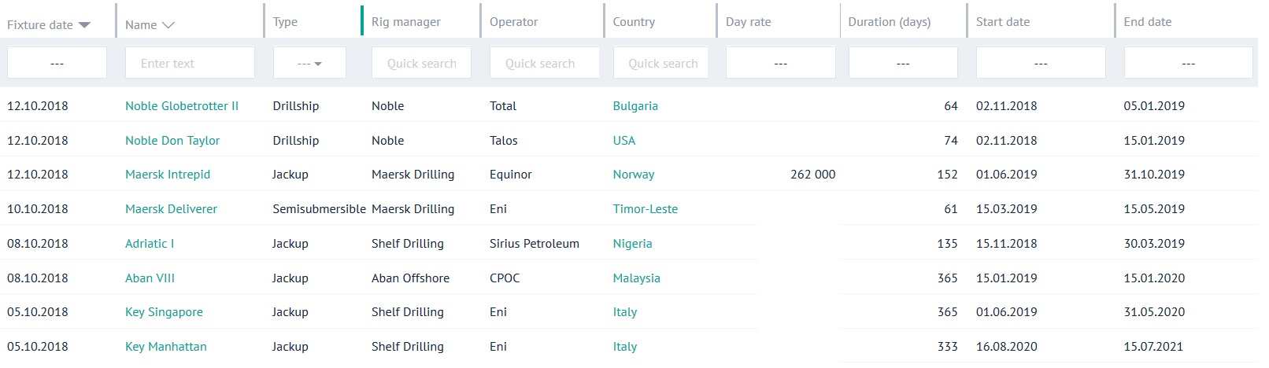
Task: Click the Day rate filter box
Action: click(780, 63)
